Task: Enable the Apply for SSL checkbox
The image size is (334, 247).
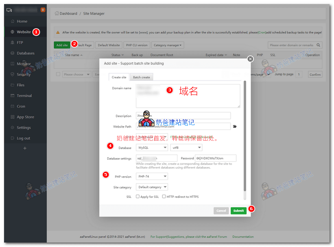Action: pos(138,197)
